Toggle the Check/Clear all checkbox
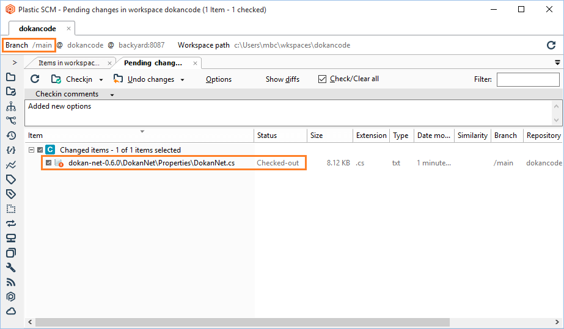 (x=323, y=79)
